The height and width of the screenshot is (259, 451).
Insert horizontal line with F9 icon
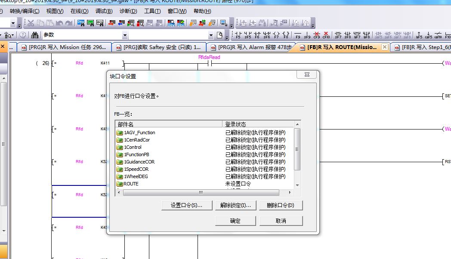(297, 35)
